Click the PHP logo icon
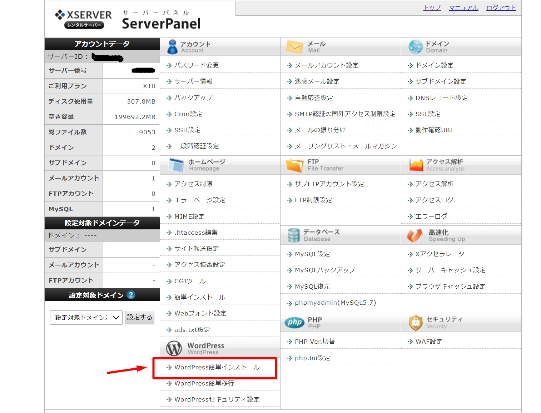 pyautogui.click(x=294, y=323)
